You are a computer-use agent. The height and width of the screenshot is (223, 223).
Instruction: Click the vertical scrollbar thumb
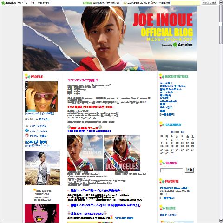[x=221, y=24]
